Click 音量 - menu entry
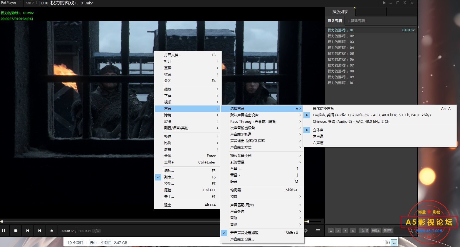The height and width of the screenshot is (247, 460). pyautogui.click(x=262, y=175)
